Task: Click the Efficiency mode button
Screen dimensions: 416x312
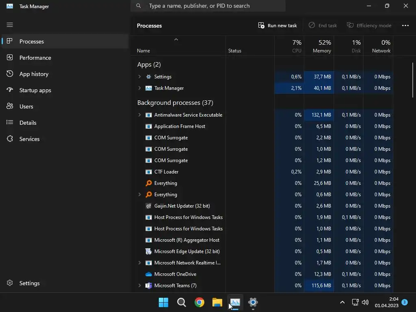Action: pyautogui.click(x=369, y=26)
